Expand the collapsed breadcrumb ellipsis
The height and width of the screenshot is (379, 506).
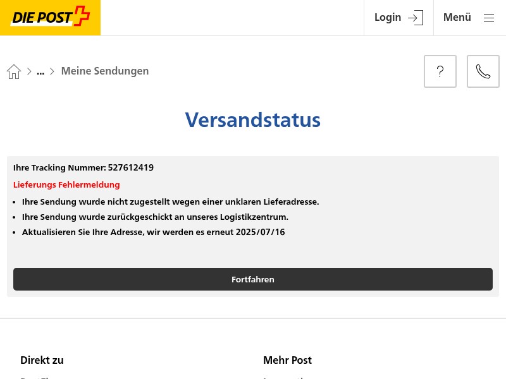point(40,71)
